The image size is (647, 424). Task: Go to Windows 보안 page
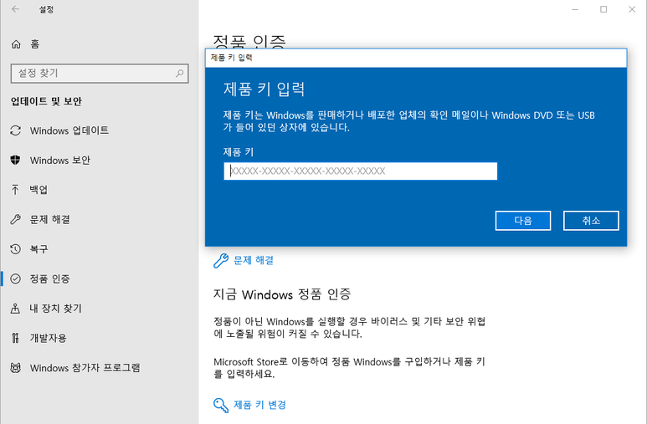(59, 160)
